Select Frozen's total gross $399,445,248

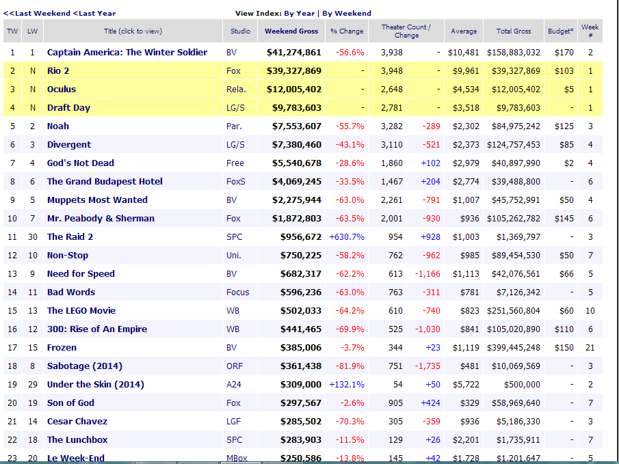(513, 348)
